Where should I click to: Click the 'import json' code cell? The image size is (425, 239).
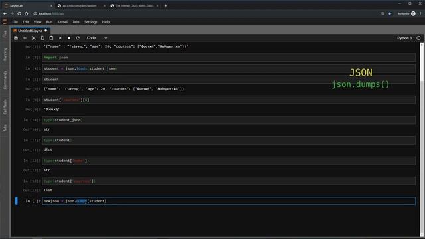coord(228,58)
